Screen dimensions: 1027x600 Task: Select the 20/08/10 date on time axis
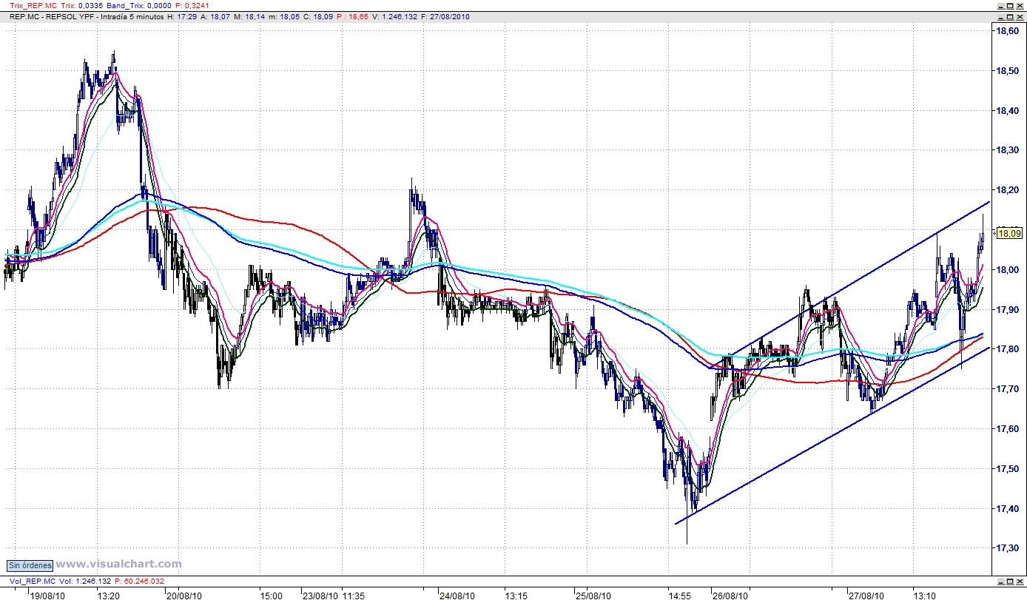pos(184,595)
